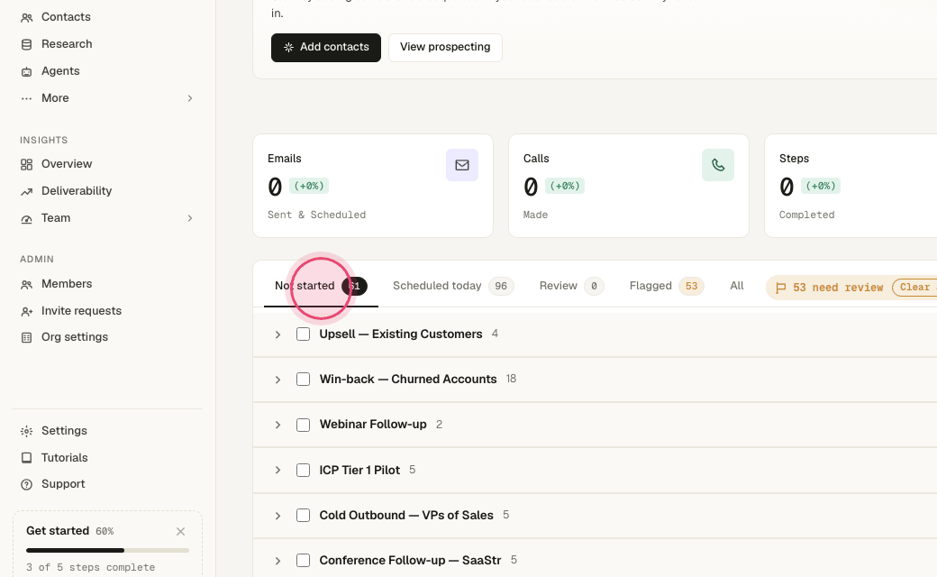937x577 pixels.
Task: Open the Research page
Action: pos(67,43)
